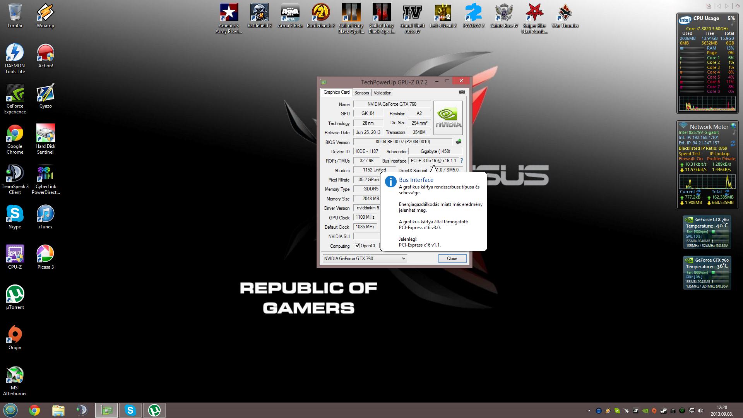743x418 pixels.
Task: Launch Borderlands 2 shortcut
Action: tap(321, 16)
